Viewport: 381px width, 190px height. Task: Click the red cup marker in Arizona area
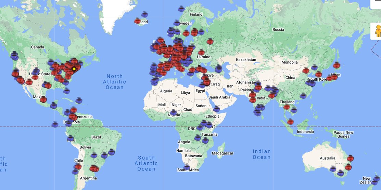(x=29, y=82)
